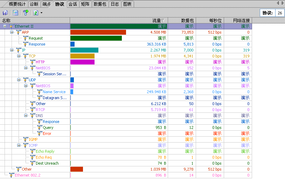The image size is (285, 179).
Task: Click the save/export toolbar icon
Action: [x=5, y=13]
